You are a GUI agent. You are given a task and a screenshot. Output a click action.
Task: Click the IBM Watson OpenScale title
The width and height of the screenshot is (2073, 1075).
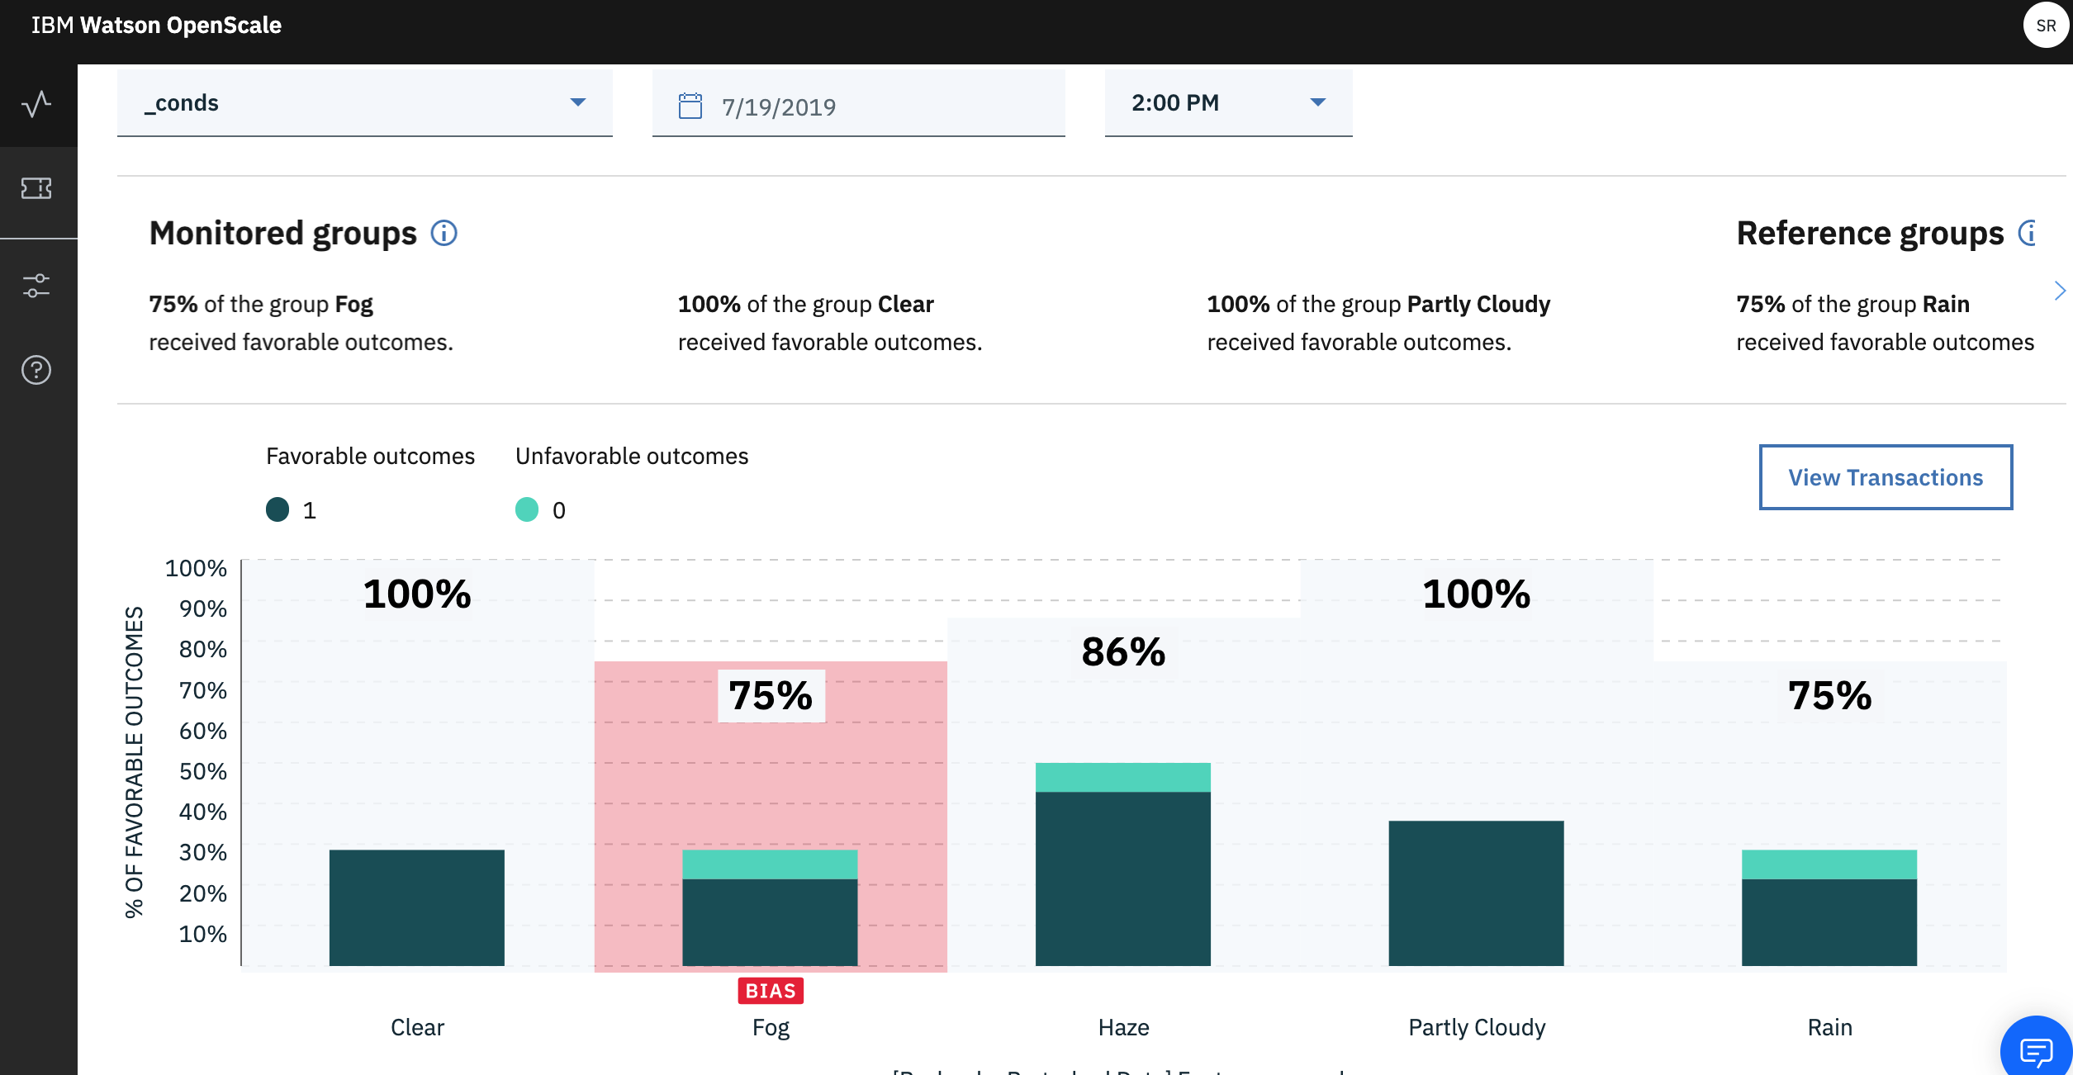pos(156,25)
